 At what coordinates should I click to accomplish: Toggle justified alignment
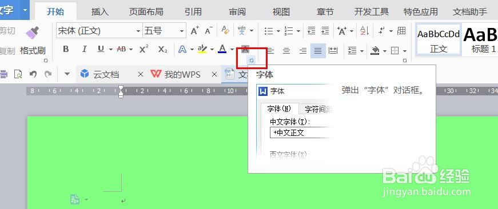318,50
